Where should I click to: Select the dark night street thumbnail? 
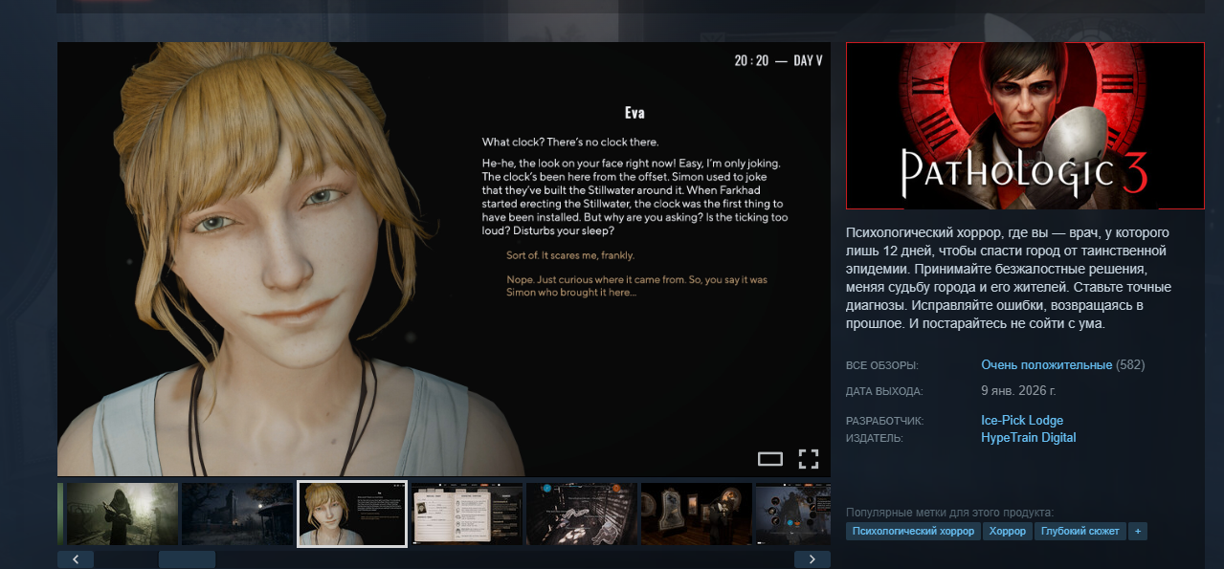click(x=237, y=514)
